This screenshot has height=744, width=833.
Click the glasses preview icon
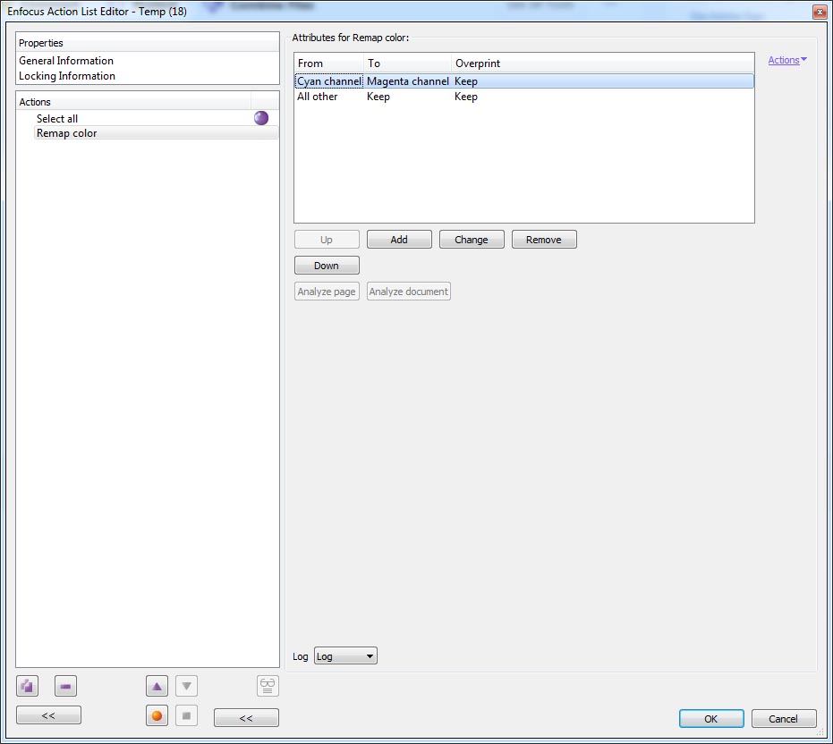268,686
